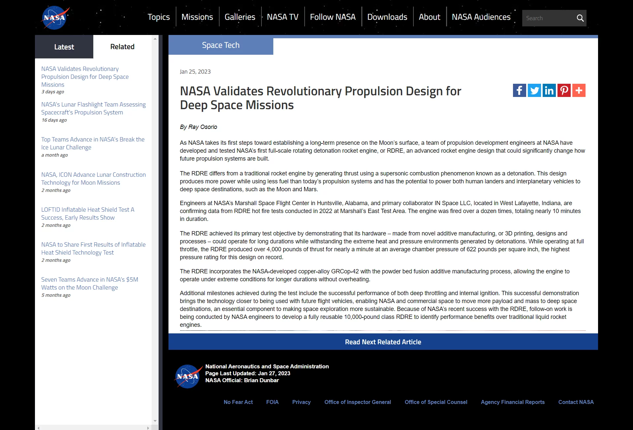Open the Follow NASA menu
The width and height of the screenshot is (633, 430).
tap(333, 17)
